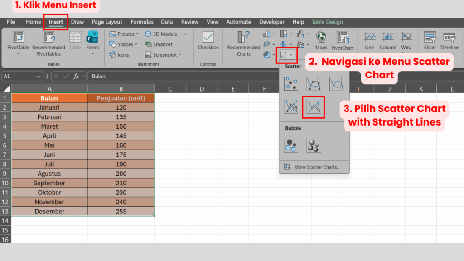Click the Maps chart icon
Screen dimensions: 464x261
(321, 39)
